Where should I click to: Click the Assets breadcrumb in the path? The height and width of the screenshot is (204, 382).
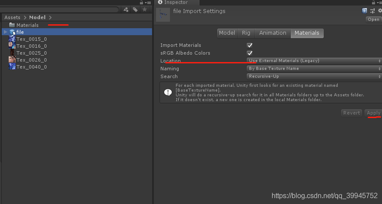[12, 17]
